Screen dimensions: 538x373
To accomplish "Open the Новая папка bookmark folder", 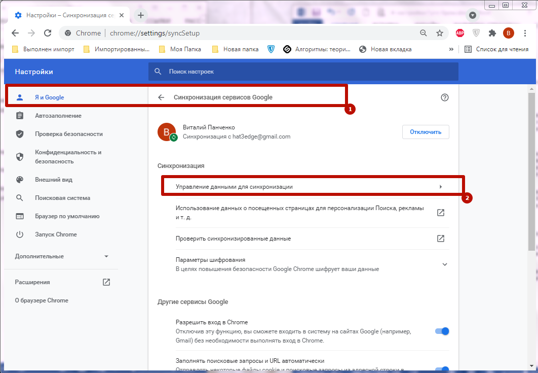I will click(x=236, y=49).
